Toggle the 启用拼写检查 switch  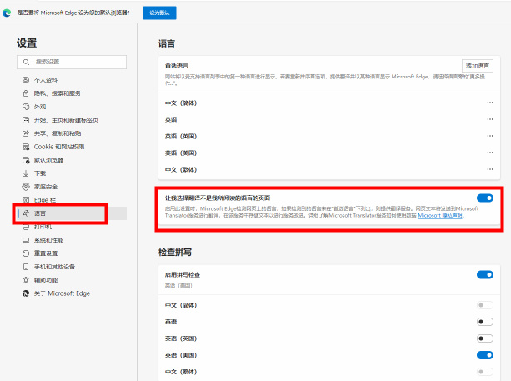coord(485,275)
